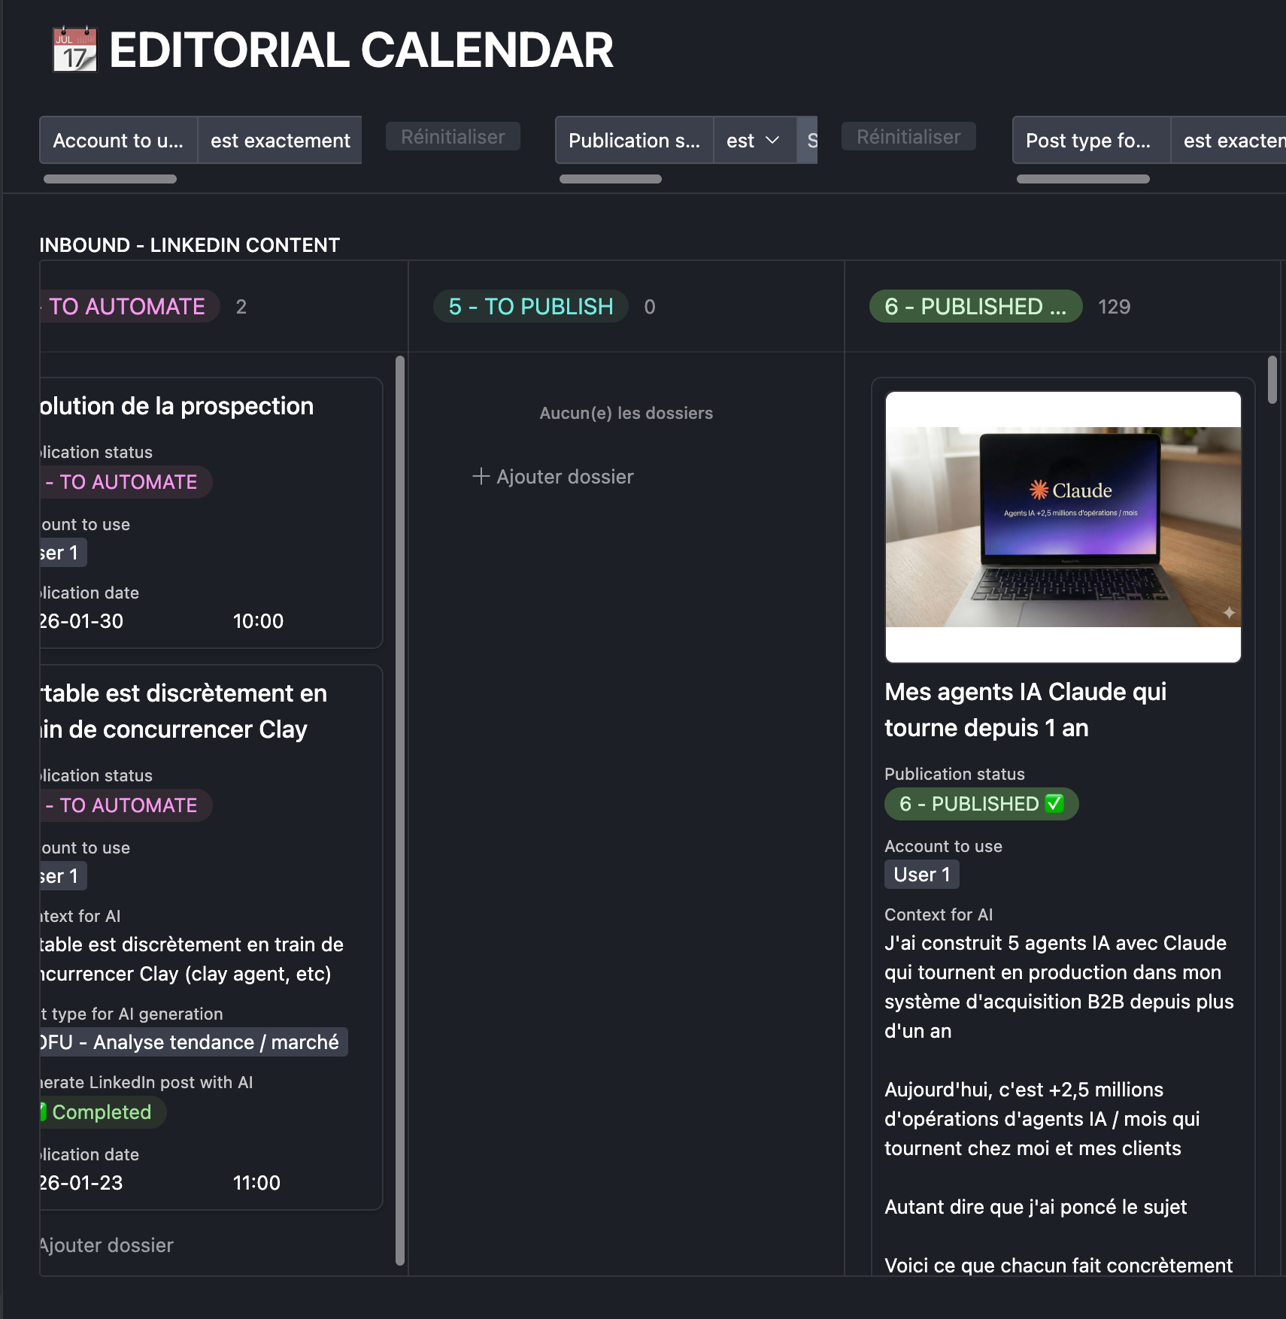
Task: Open the 'est' operator dropdown chevron
Action: coord(772,141)
